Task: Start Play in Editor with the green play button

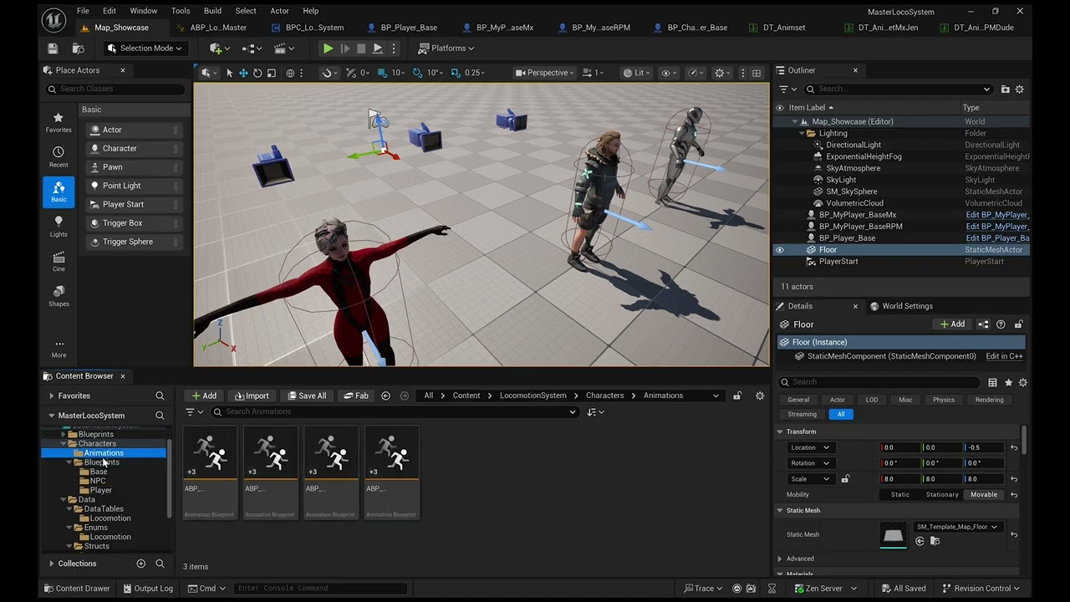Action: [x=329, y=48]
